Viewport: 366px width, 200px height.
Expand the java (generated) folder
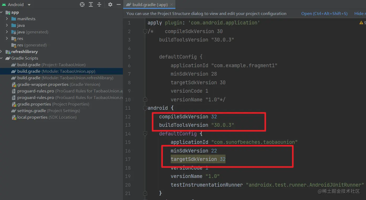click(7, 32)
